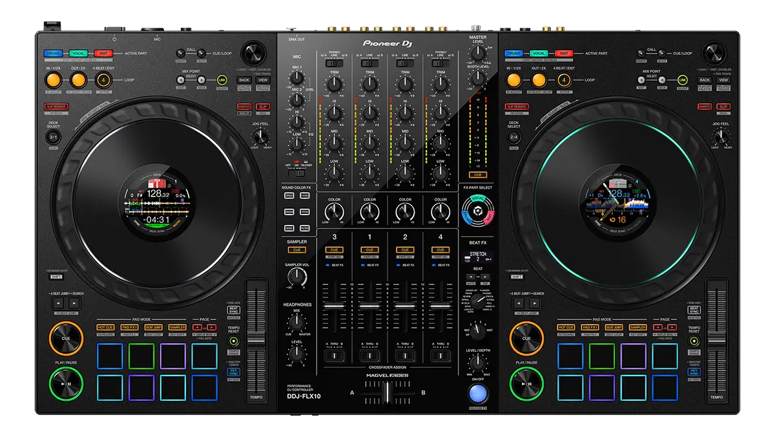This screenshot has width=775, height=437.
Task: Click the left deck jog wheel display
Action: [x=158, y=203]
